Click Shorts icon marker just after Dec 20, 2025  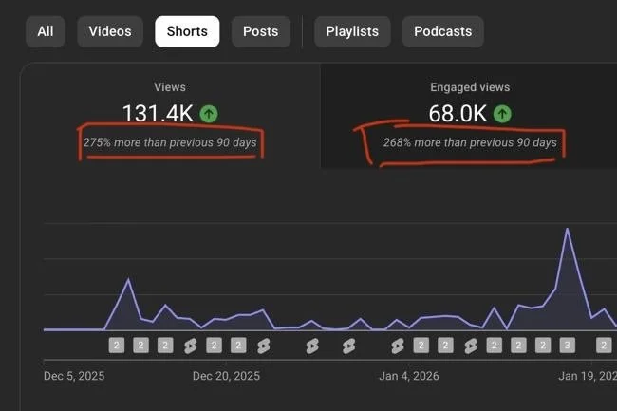264,346
